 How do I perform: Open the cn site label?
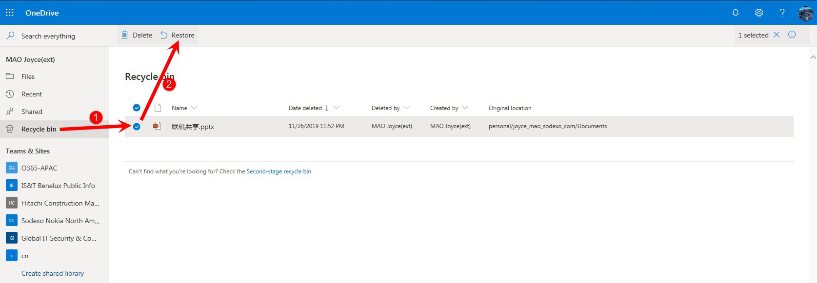[x=25, y=256]
